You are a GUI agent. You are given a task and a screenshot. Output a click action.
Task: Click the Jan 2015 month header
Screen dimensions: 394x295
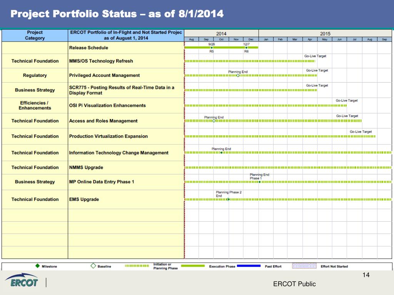click(266, 40)
